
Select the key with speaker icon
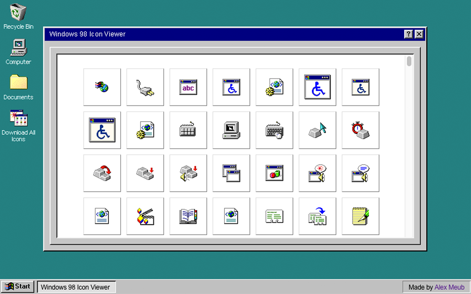pos(188,173)
